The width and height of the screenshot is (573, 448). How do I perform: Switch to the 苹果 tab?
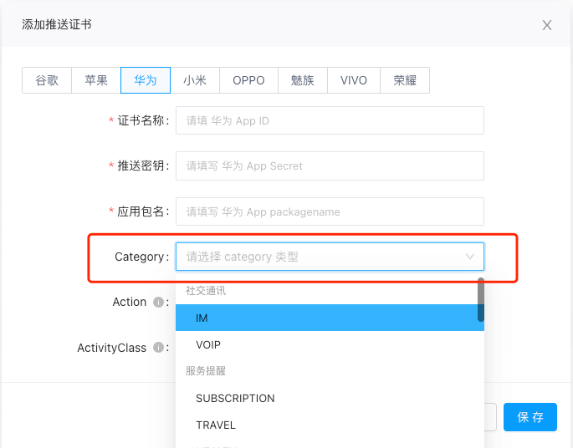click(x=96, y=80)
